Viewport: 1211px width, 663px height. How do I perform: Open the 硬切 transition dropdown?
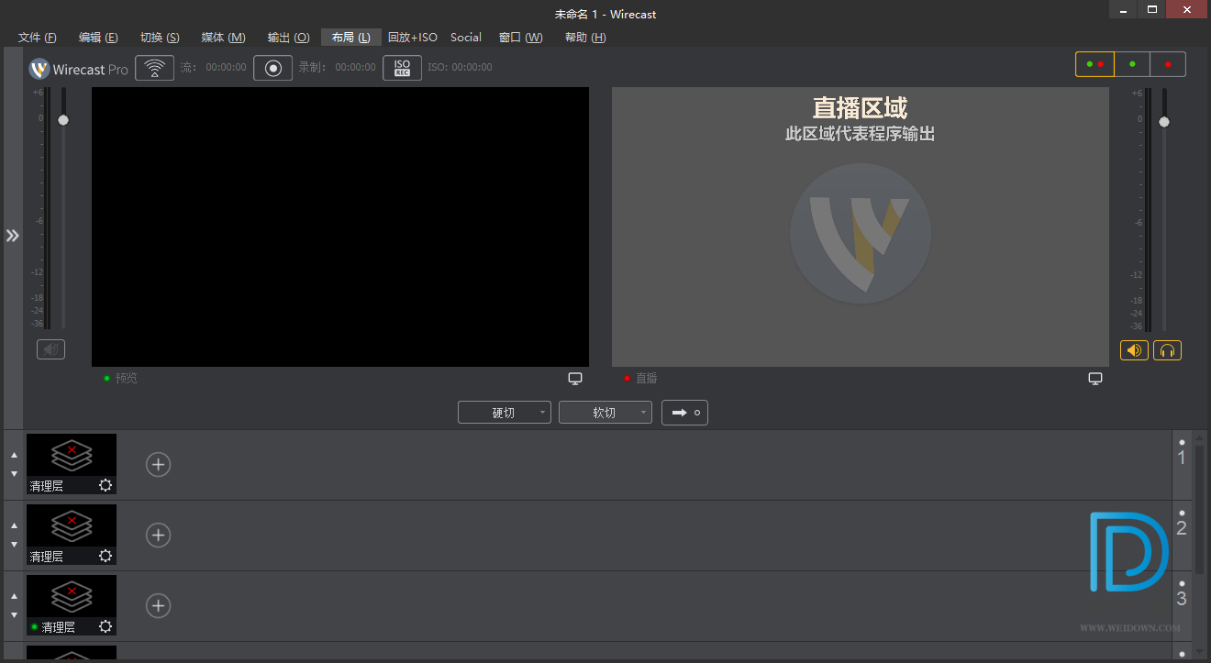(x=505, y=413)
